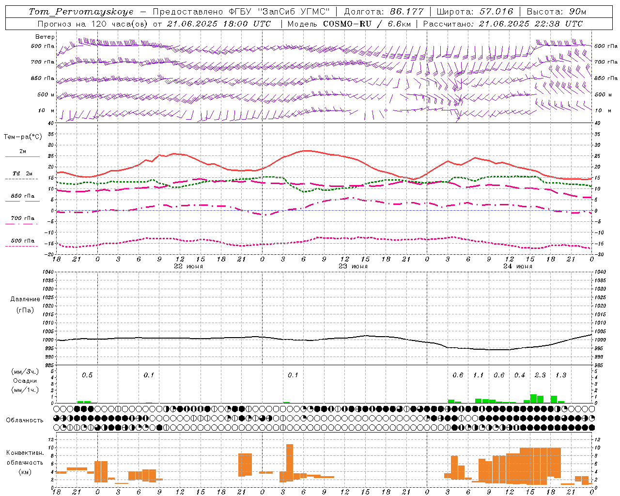This screenshot has width=620, height=496.
Task: Select the Высота: 90м elevation text
Action: [x=556, y=12]
